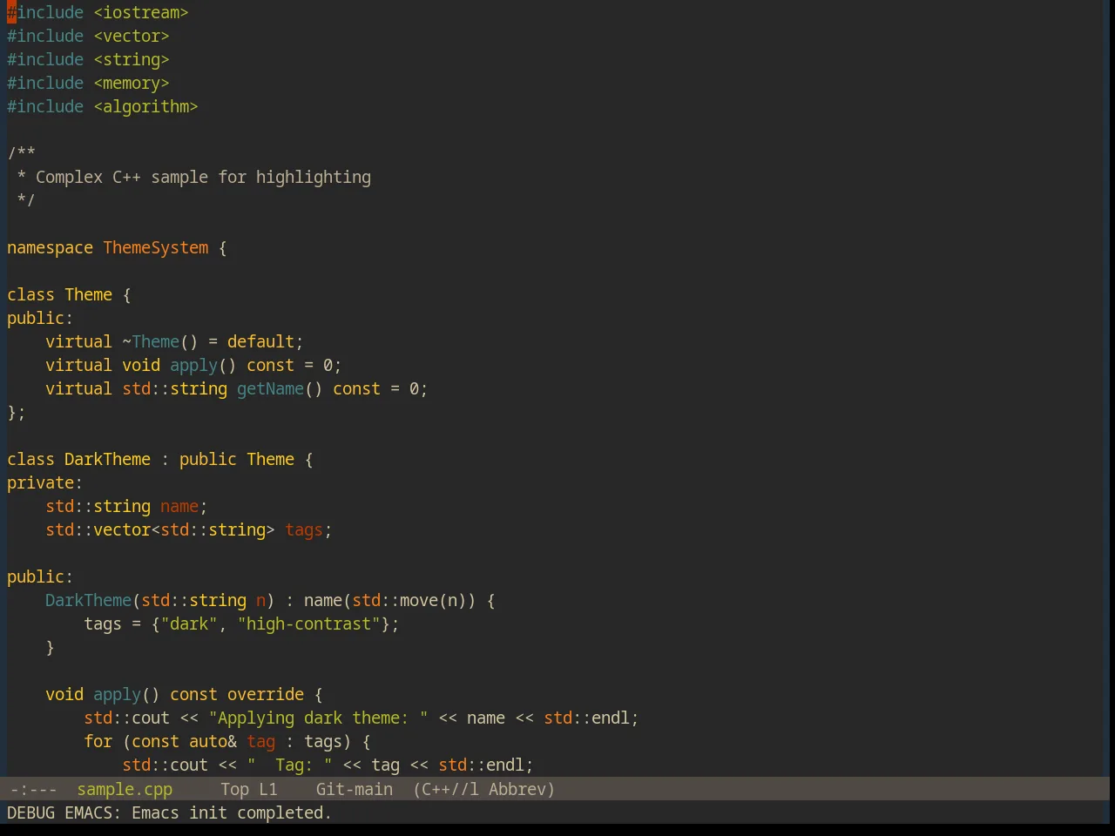Click on '<memory>' in the include line
1115x836 pixels.
[x=132, y=84]
